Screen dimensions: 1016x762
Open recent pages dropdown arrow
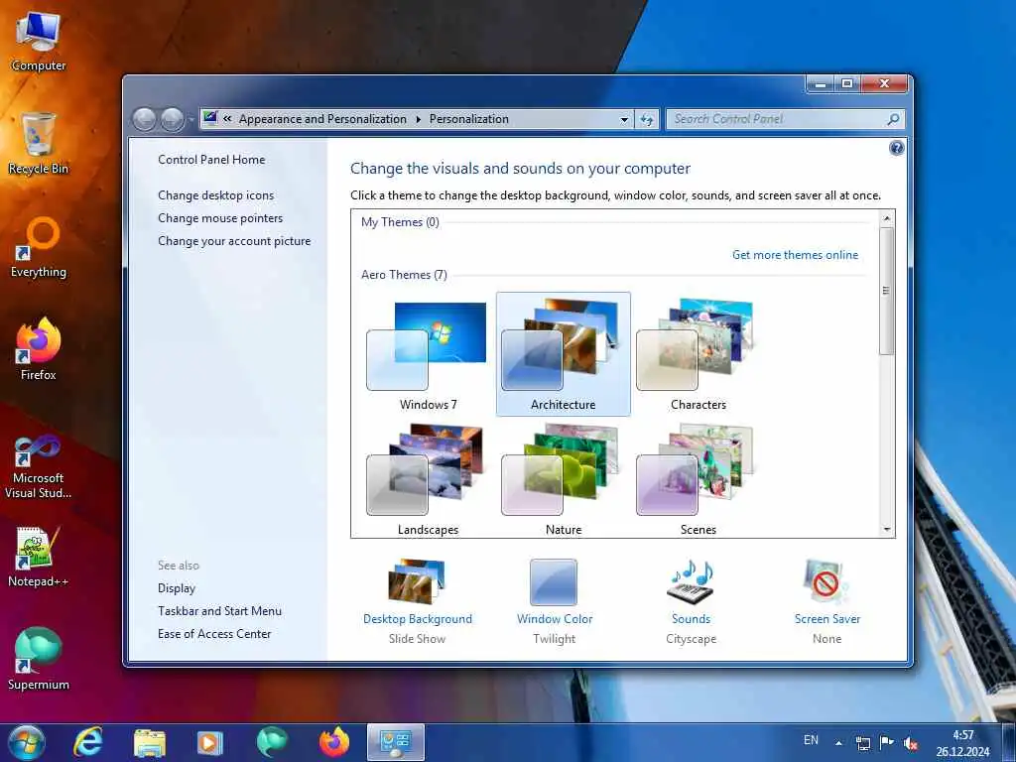pyautogui.click(x=191, y=120)
